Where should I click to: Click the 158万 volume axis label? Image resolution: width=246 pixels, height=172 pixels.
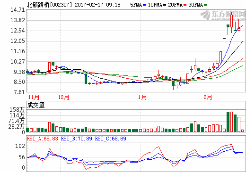tap(17, 110)
